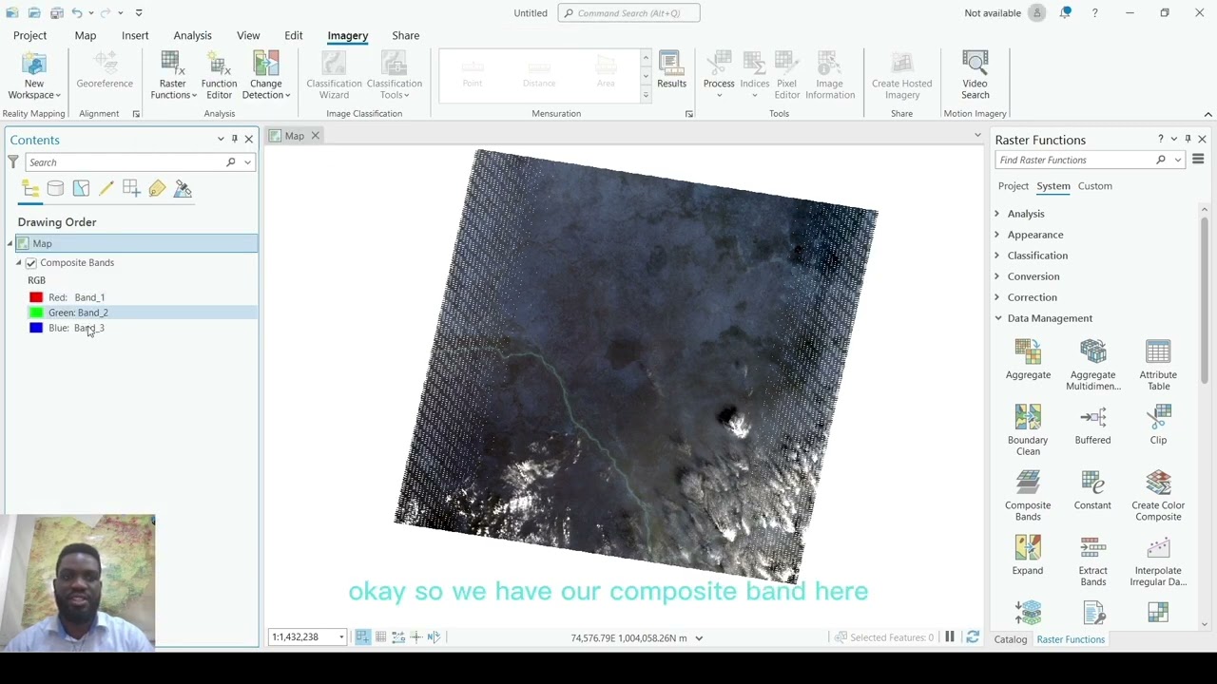1217x684 pixels.
Task: Select the Attribute Table function
Action: point(1158,365)
